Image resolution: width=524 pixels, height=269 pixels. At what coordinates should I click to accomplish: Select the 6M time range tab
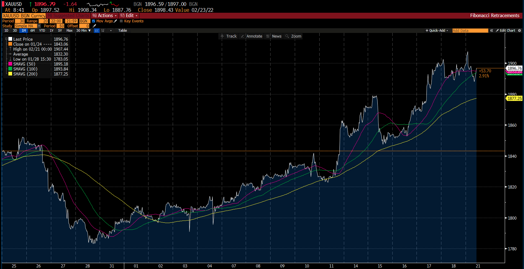[x=33, y=30]
